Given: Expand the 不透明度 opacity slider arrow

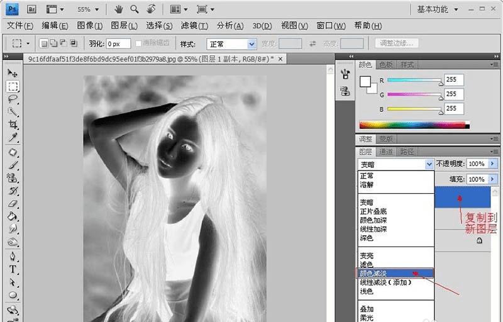Looking at the screenshot, I should pyautogui.click(x=491, y=164).
